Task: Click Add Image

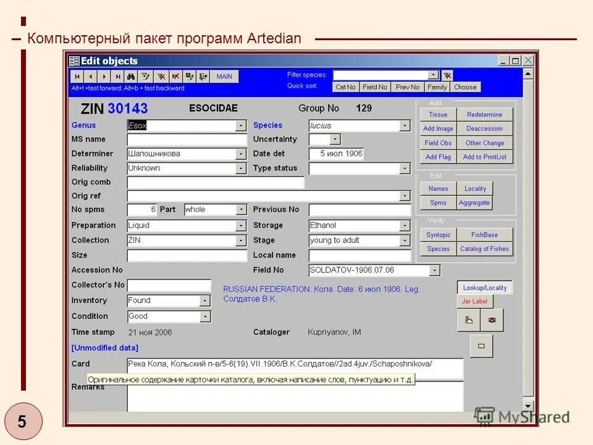Action: point(438,129)
